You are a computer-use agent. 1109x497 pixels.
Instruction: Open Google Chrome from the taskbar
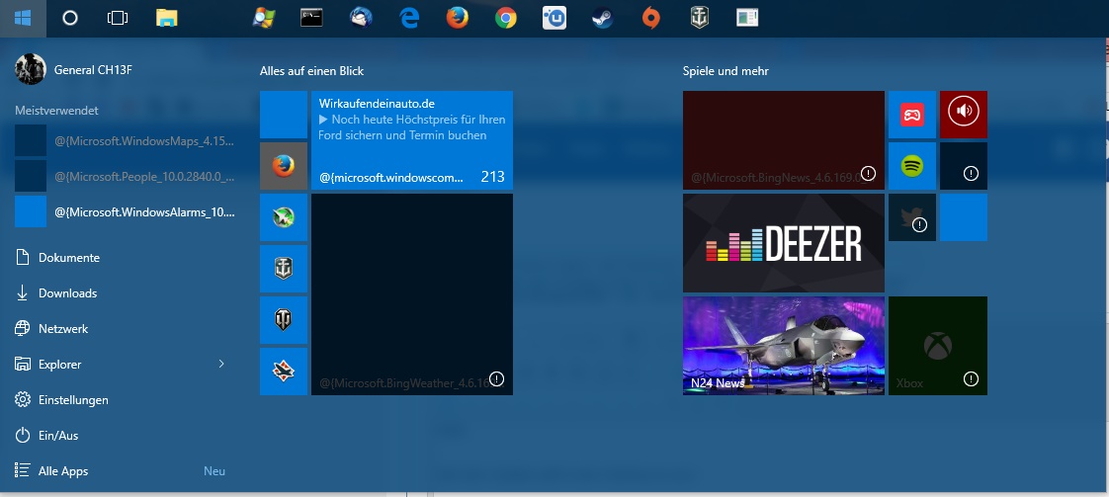click(506, 19)
